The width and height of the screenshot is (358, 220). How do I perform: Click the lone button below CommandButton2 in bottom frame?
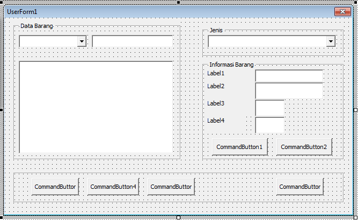point(300,187)
